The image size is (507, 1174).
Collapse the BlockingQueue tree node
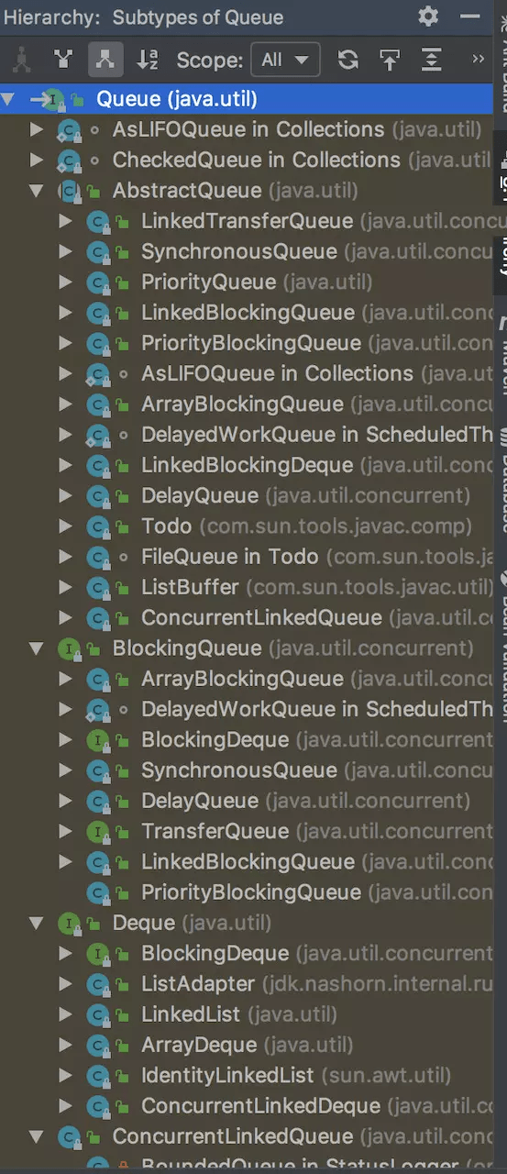coord(37,648)
